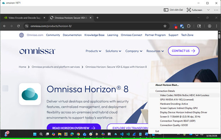Viewport: 221px width, 139px height.
Task: Open the Omnissa.com link
Action: coord(35,35)
